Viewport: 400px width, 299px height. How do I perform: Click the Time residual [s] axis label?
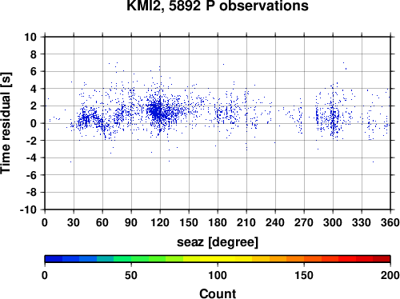[6, 123]
